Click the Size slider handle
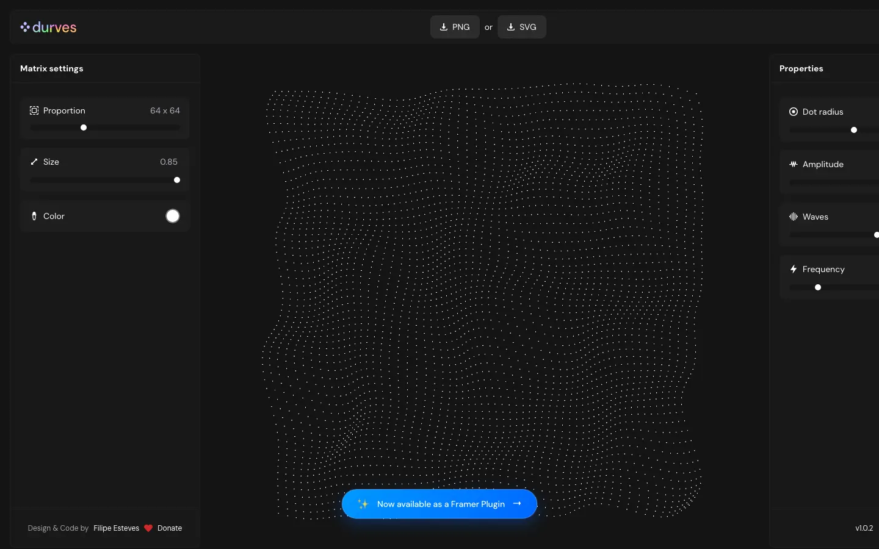879x549 pixels. 177,180
